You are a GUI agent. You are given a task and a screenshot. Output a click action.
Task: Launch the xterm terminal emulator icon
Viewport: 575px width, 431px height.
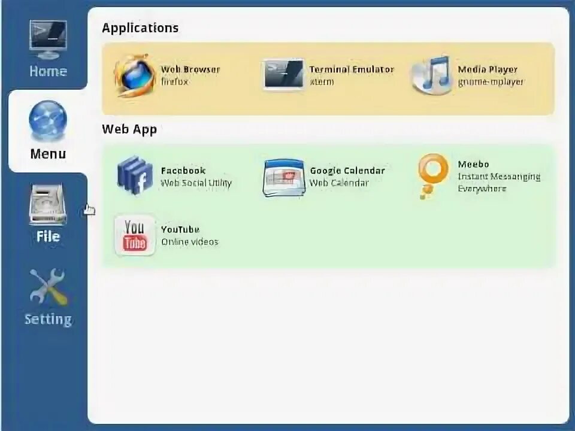(x=283, y=74)
